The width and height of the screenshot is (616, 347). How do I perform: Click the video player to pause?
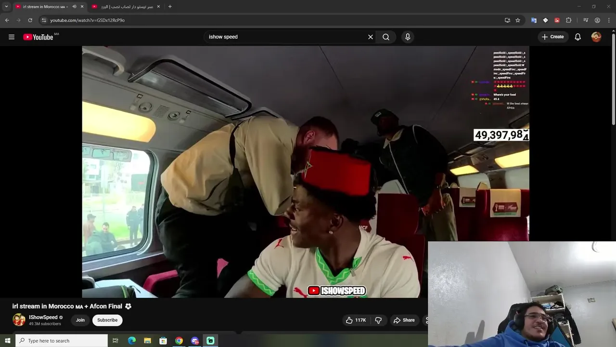pos(306,172)
